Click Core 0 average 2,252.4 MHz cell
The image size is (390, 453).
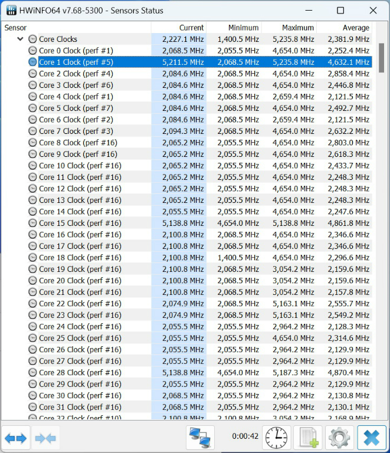coord(348,51)
